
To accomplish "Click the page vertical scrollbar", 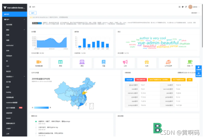I will click(x=202, y=26).
